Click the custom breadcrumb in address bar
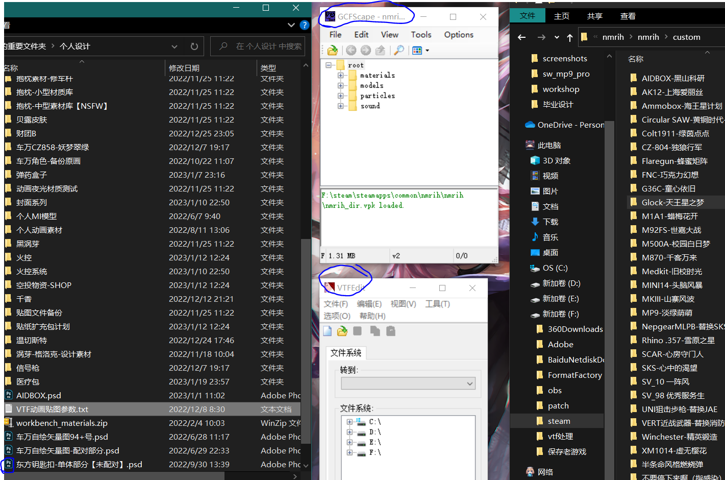 click(x=686, y=37)
